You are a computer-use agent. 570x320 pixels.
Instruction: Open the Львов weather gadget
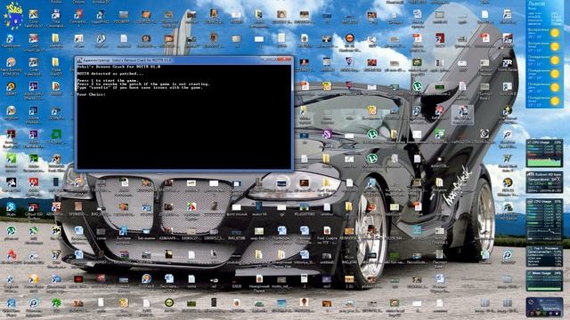coord(544,54)
